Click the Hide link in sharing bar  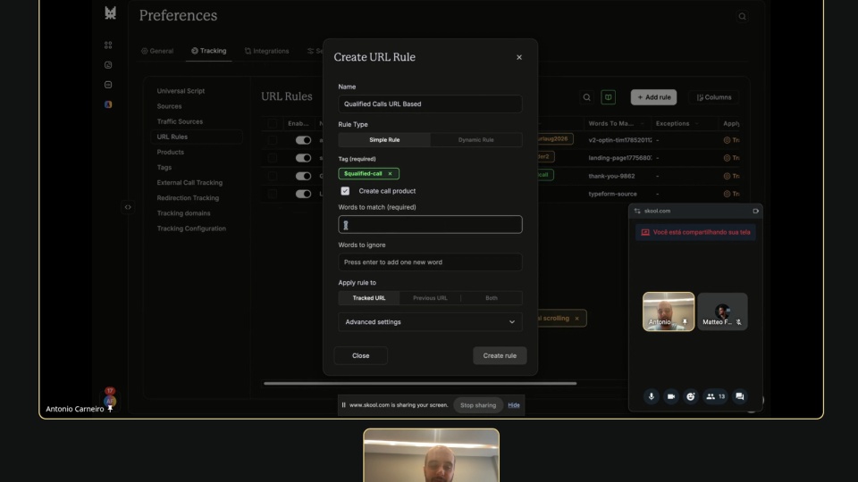pos(513,405)
